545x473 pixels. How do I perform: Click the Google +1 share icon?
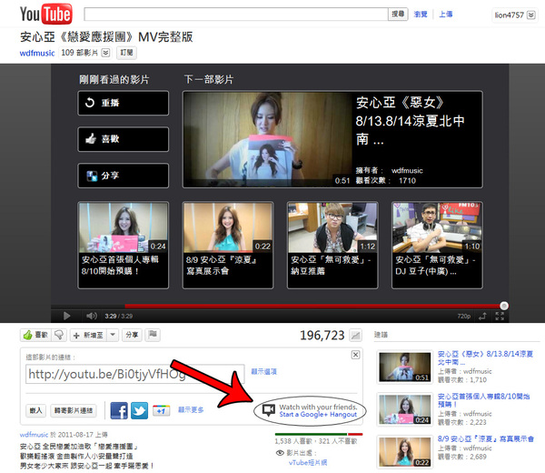point(162,411)
